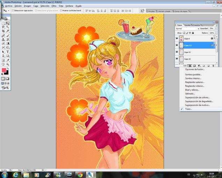Select the Rectangle shape tool
222x178 pixels.
point(8,55)
